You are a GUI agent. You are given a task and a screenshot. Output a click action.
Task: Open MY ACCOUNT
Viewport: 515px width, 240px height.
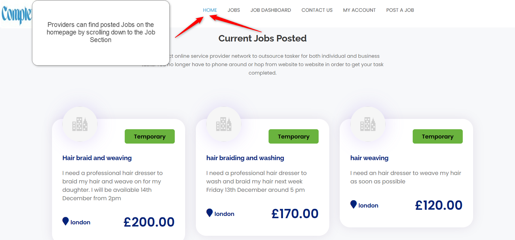click(359, 10)
